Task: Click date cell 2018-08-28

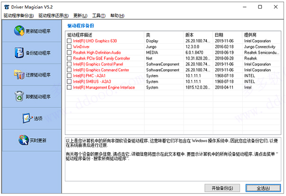Action: click(224, 58)
